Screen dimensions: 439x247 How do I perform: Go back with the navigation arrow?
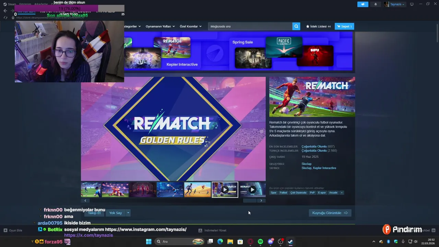5,11
